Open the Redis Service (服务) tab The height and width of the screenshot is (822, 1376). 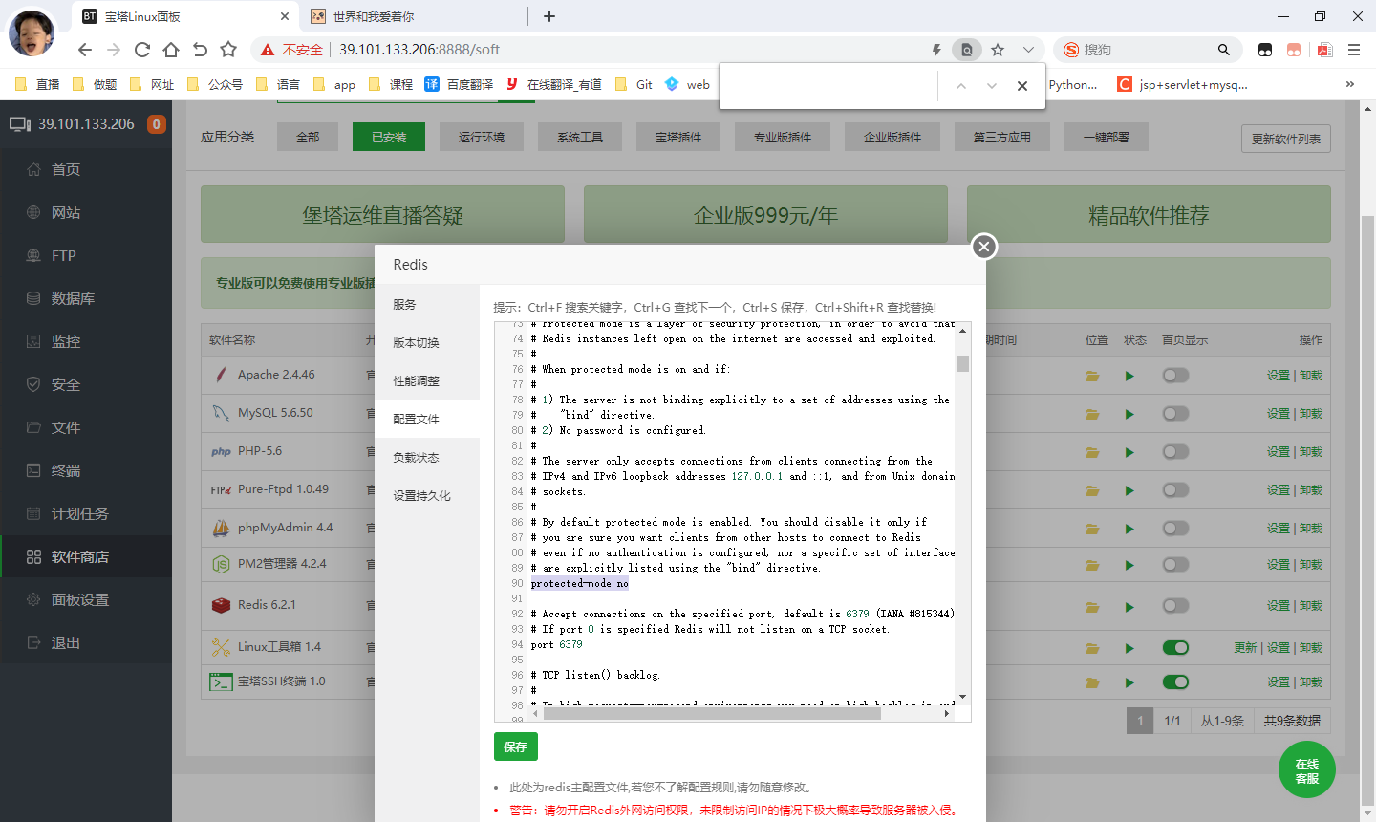click(404, 305)
